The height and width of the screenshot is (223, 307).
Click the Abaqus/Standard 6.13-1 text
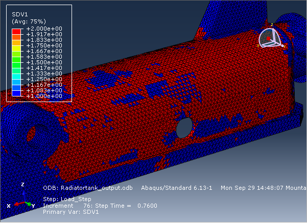177,188
